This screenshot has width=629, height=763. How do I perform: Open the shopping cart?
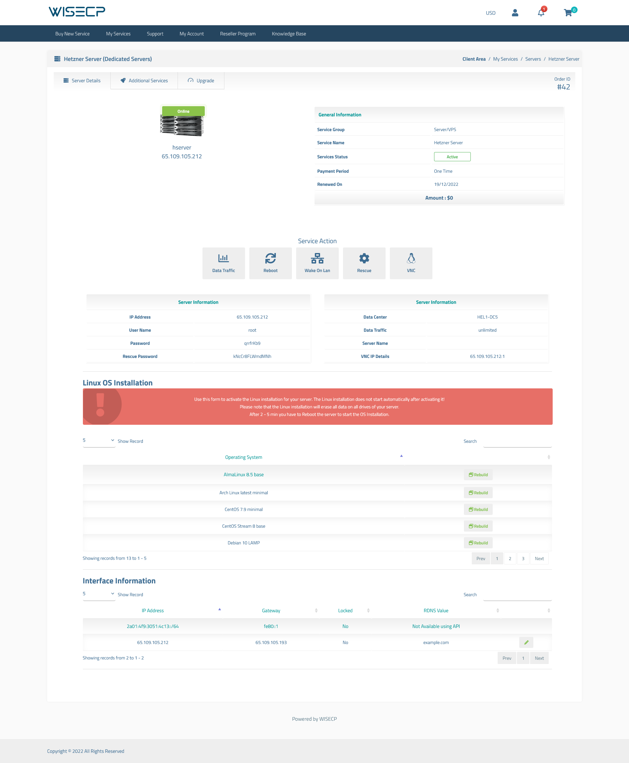[x=568, y=13]
